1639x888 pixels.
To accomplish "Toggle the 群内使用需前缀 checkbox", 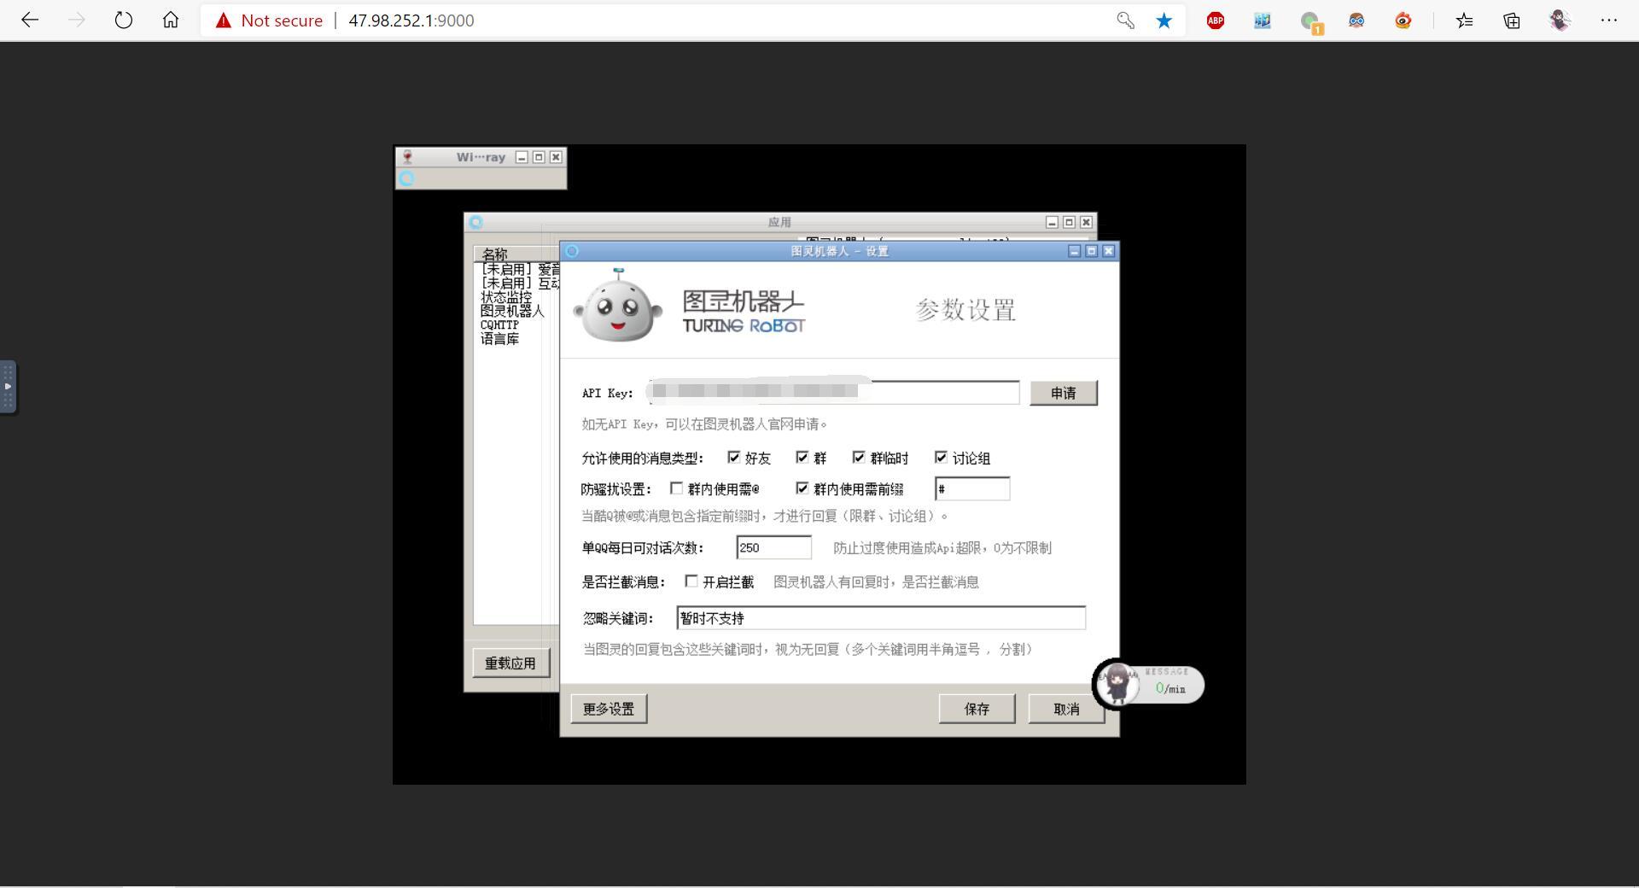I will [x=802, y=488].
